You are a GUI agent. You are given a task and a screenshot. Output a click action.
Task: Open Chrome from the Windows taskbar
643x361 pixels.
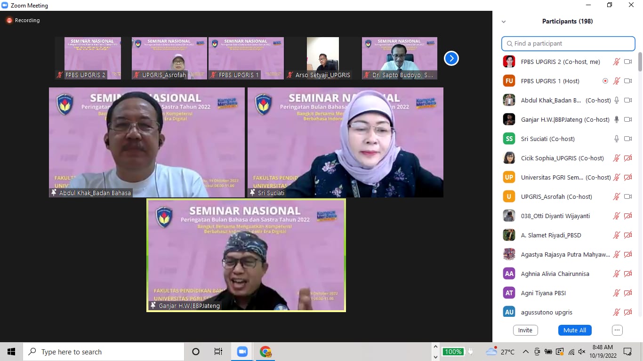point(265,352)
